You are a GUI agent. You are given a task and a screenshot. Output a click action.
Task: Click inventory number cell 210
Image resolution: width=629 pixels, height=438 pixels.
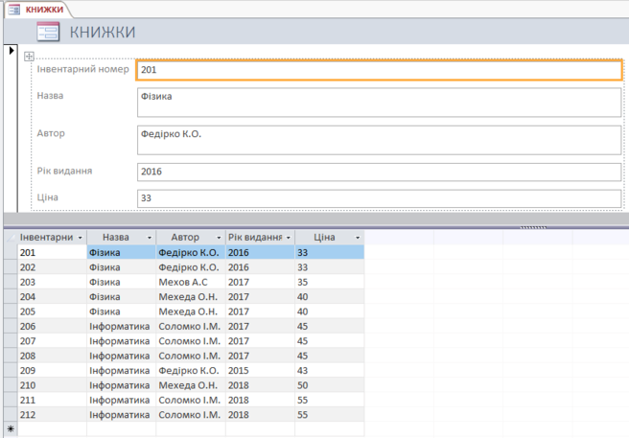click(52, 385)
